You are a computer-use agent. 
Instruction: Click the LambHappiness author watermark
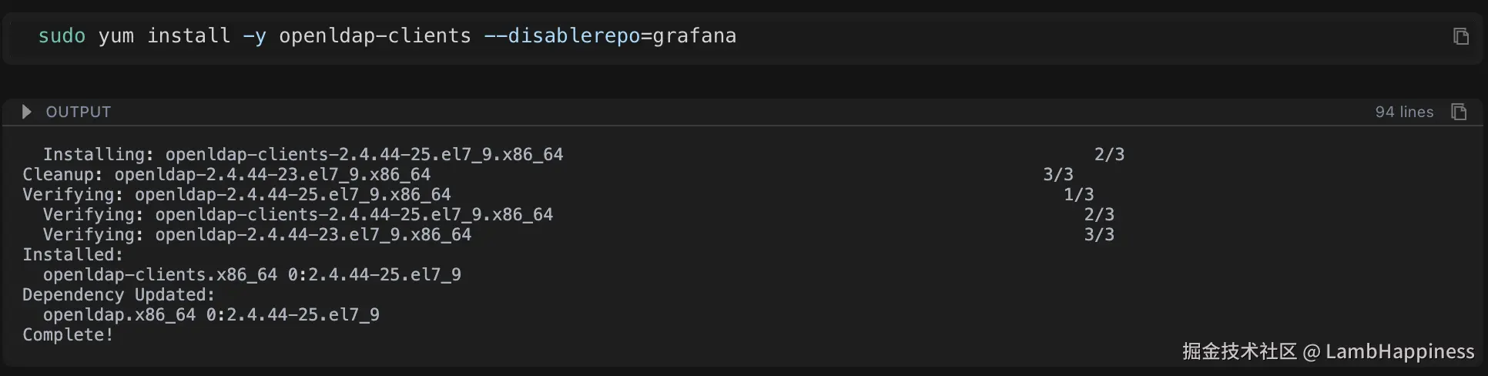click(1399, 352)
